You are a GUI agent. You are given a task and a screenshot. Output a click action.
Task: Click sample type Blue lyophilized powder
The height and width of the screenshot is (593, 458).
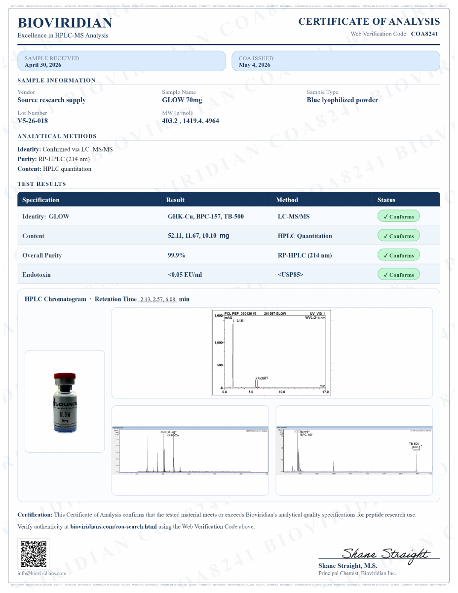[343, 100]
